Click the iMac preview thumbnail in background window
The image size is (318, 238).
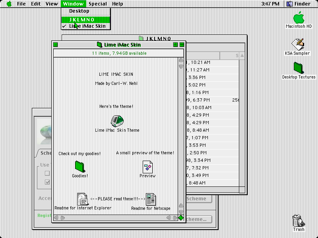pos(44,132)
